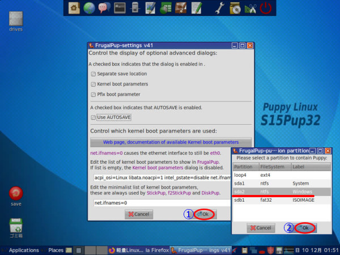Toggle the Kernel boot parameters checkbox
The height and width of the screenshot is (255, 340).
[93, 84]
